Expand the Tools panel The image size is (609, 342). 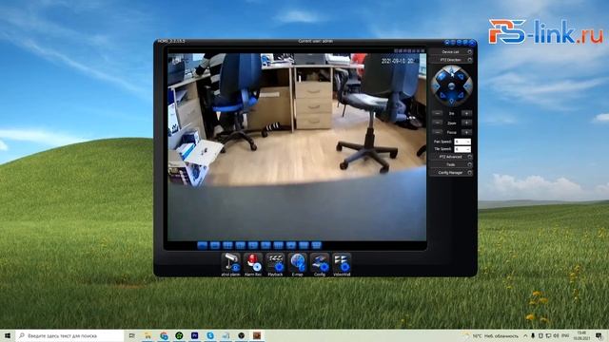pos(451,164)
